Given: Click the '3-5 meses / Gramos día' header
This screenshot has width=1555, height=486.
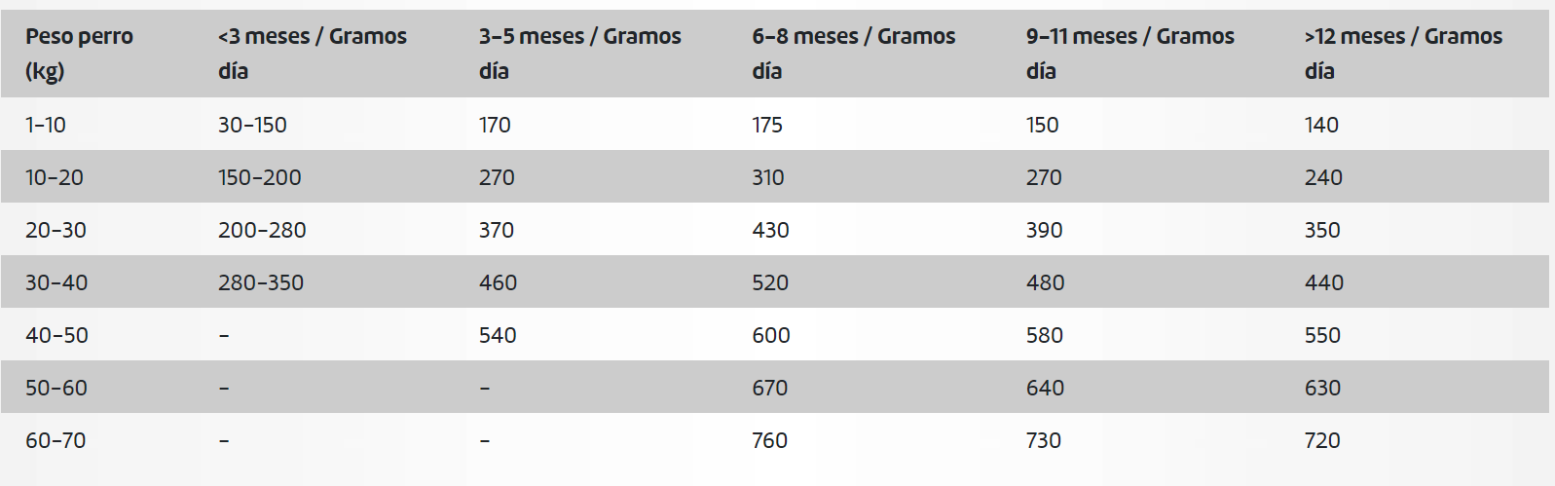Looking at the screenshot, I should pos(579,54).
